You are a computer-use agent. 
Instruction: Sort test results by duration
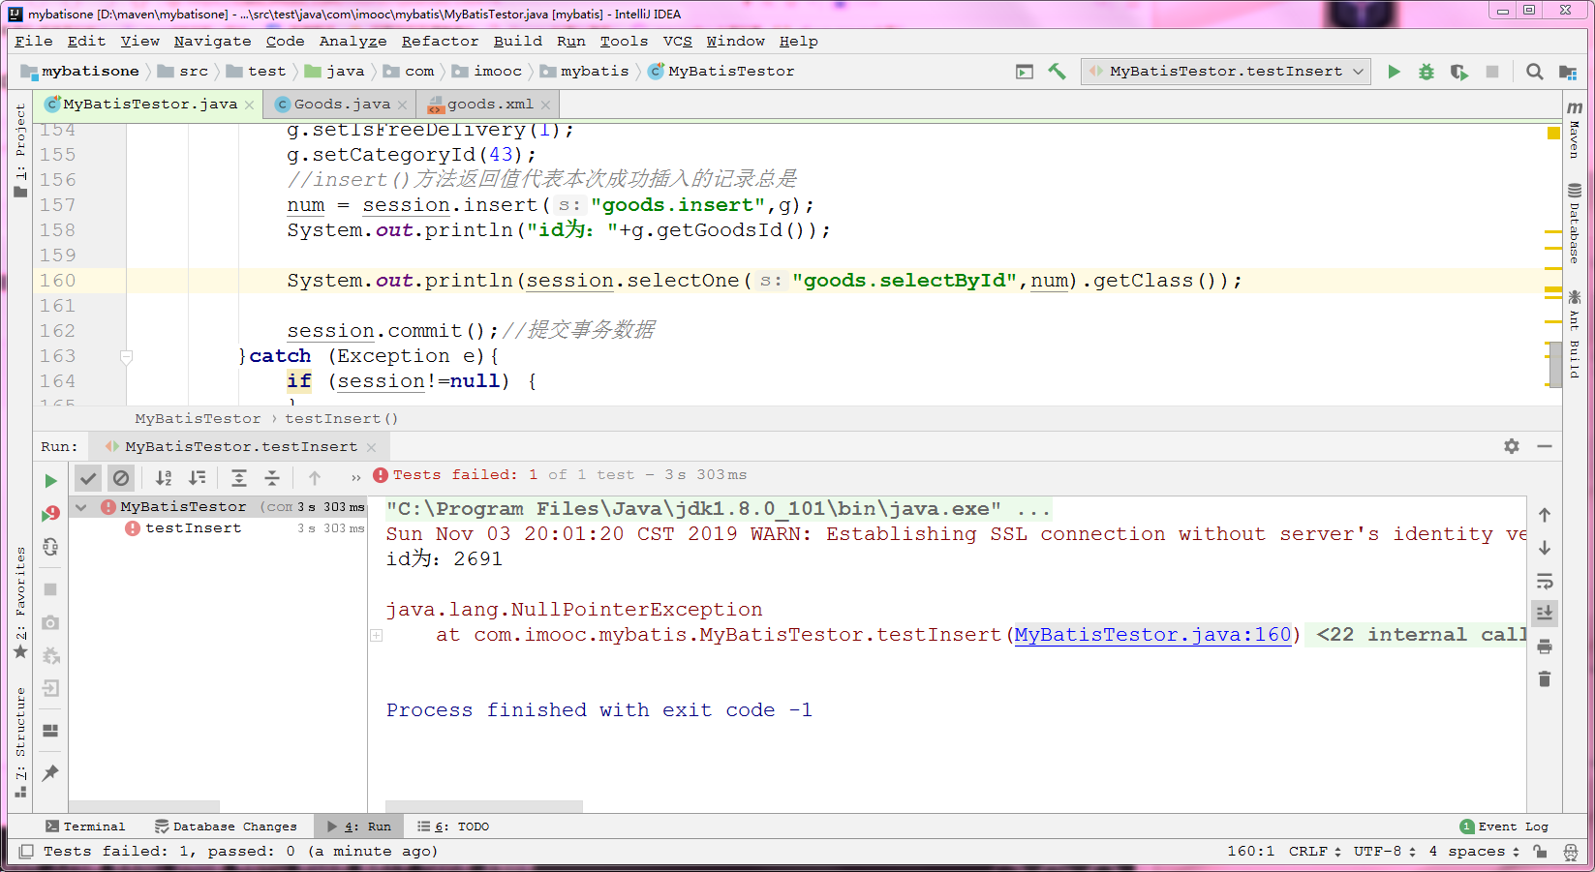(197, 477)
